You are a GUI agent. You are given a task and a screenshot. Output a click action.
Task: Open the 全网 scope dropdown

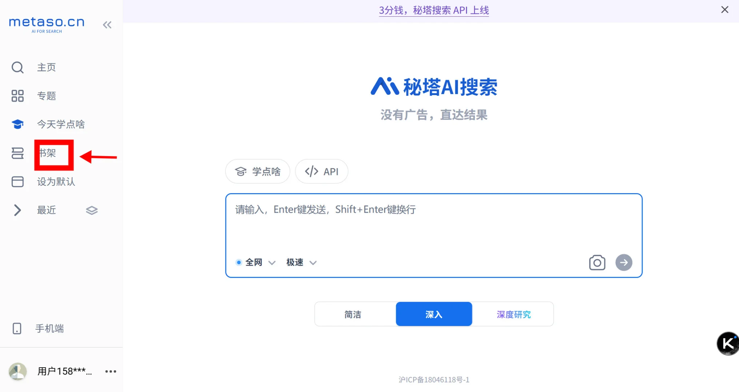click(x=256, y=262)
